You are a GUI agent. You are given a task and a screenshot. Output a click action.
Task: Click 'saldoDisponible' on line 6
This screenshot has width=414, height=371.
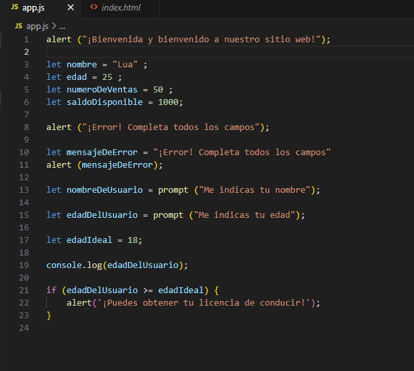(x=104, y=102)
